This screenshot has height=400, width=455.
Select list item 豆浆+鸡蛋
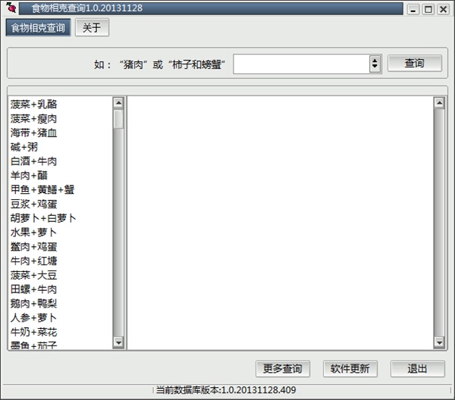tap(33, 204)
